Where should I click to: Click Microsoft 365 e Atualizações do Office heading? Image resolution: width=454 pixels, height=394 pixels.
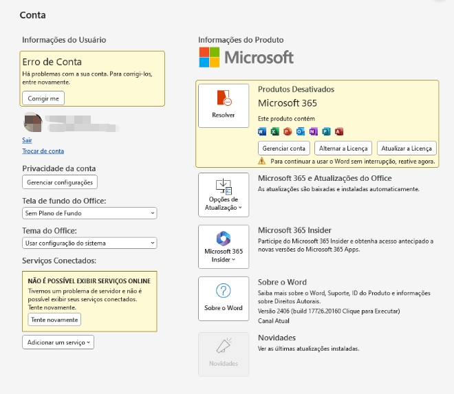click(325, 178)
